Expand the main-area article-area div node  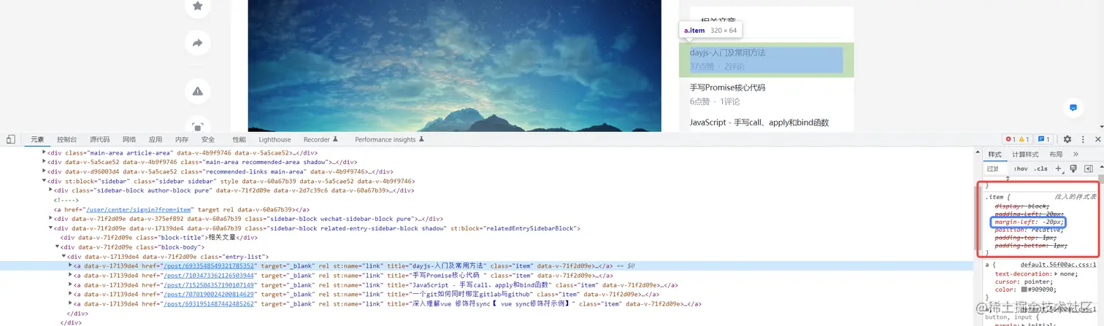pos(44,152)
